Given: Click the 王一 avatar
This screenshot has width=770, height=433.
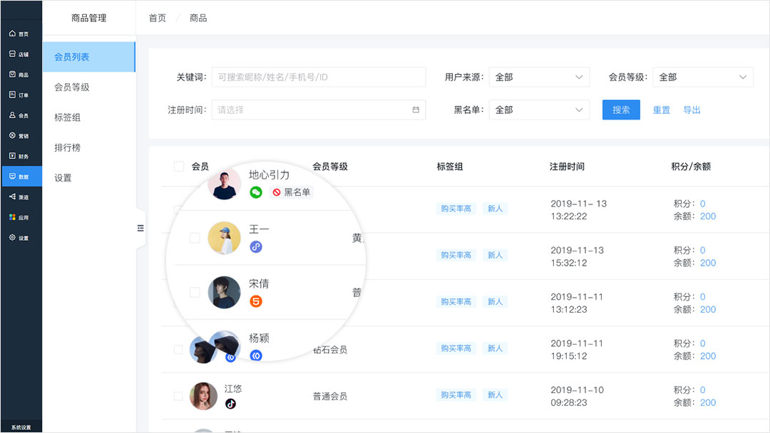Looking at the screenshot, I should [225, 238].
